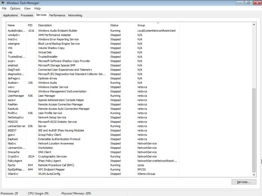Minimize the Task Manager window

[240, 3]
